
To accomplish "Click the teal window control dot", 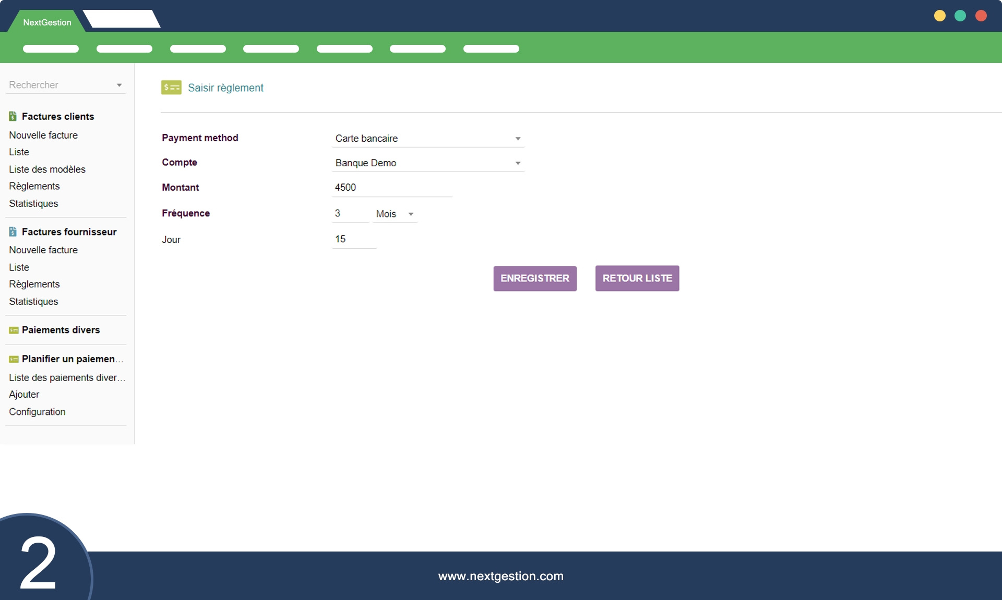I will (x=960, y=16).
